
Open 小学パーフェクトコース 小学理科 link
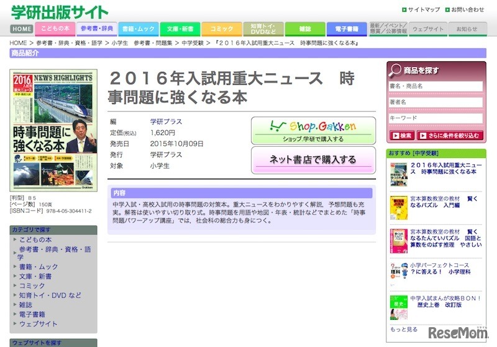(x=440, y=268)
